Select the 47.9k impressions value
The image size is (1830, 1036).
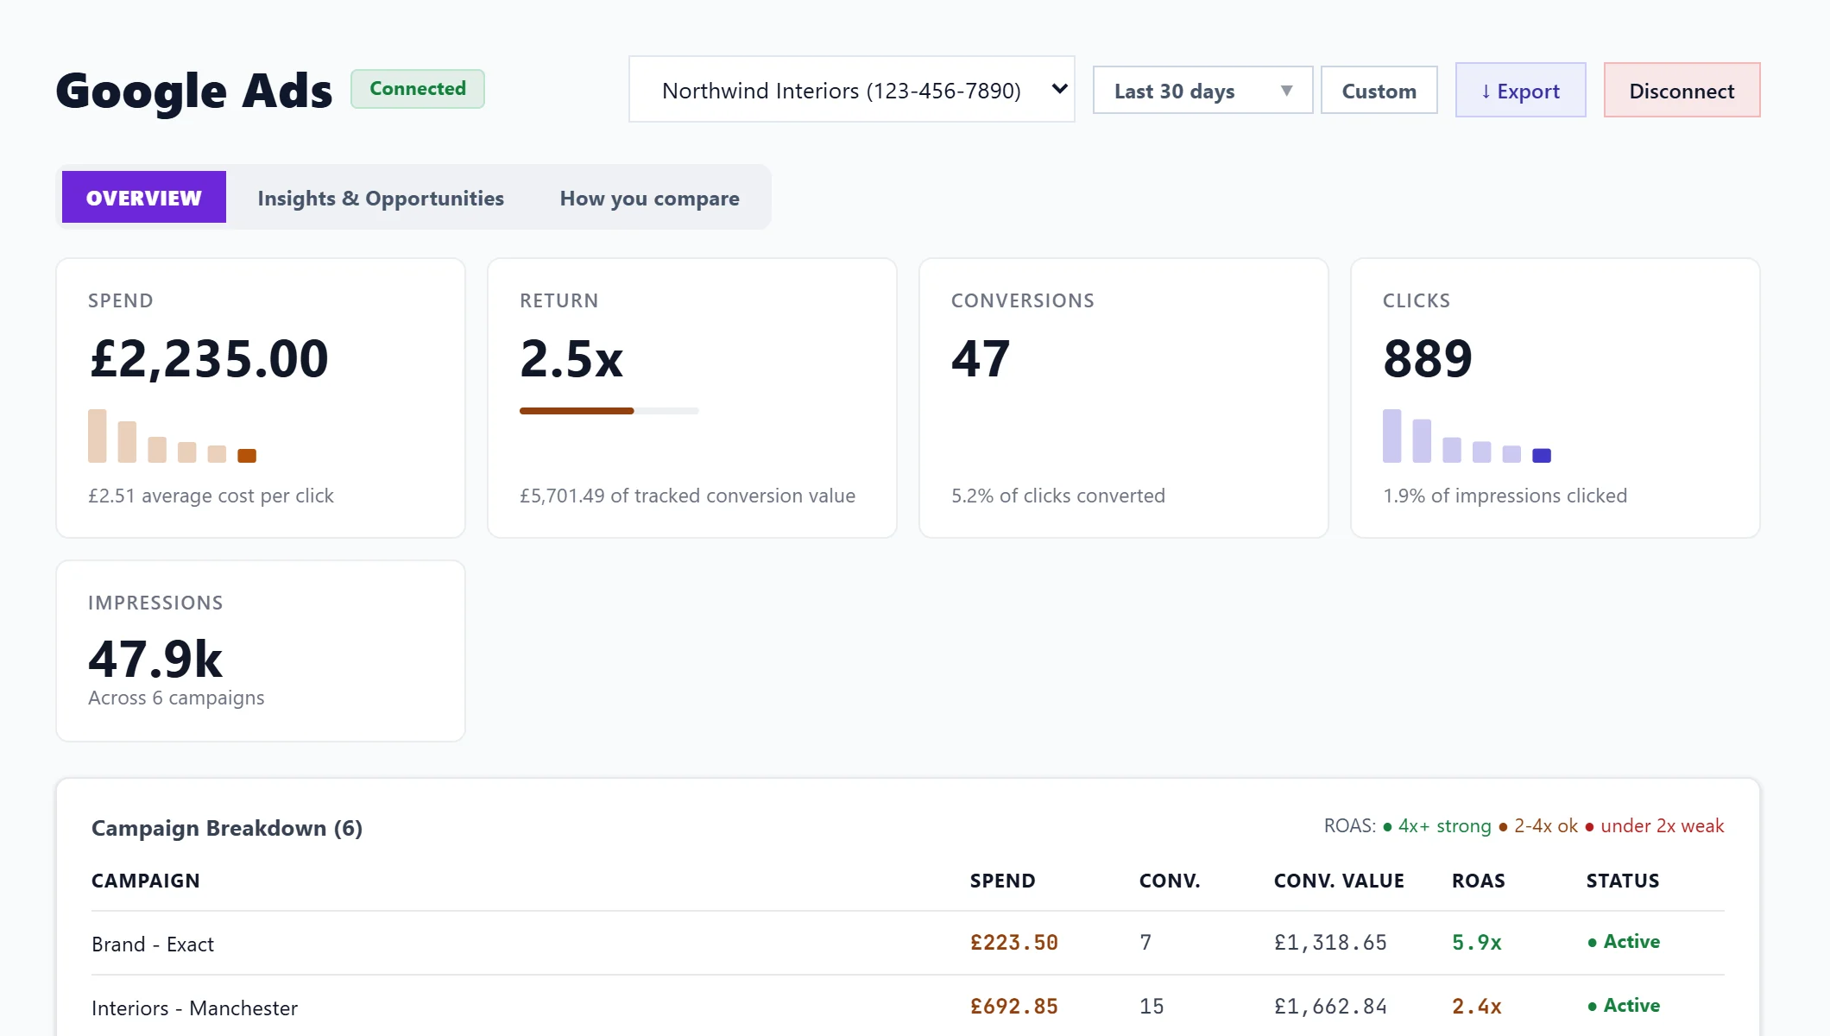155,659
